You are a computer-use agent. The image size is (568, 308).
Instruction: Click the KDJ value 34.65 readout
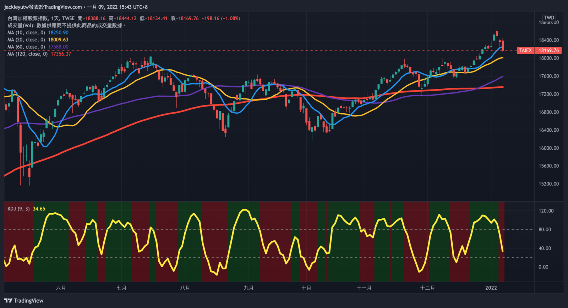tap(39, 209)
